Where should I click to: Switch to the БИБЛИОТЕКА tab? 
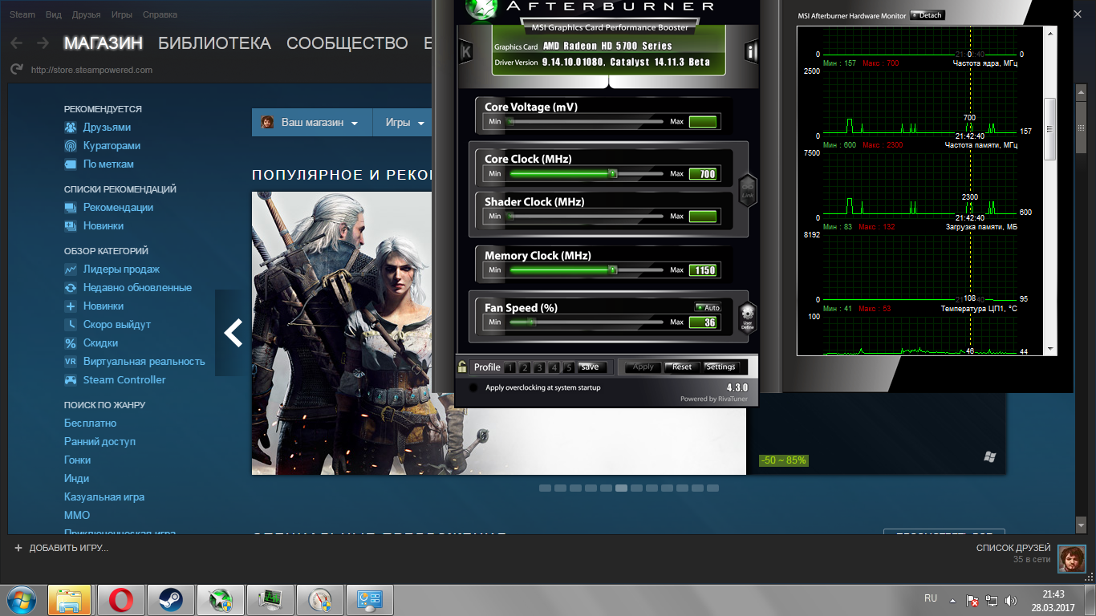point(214,43)
